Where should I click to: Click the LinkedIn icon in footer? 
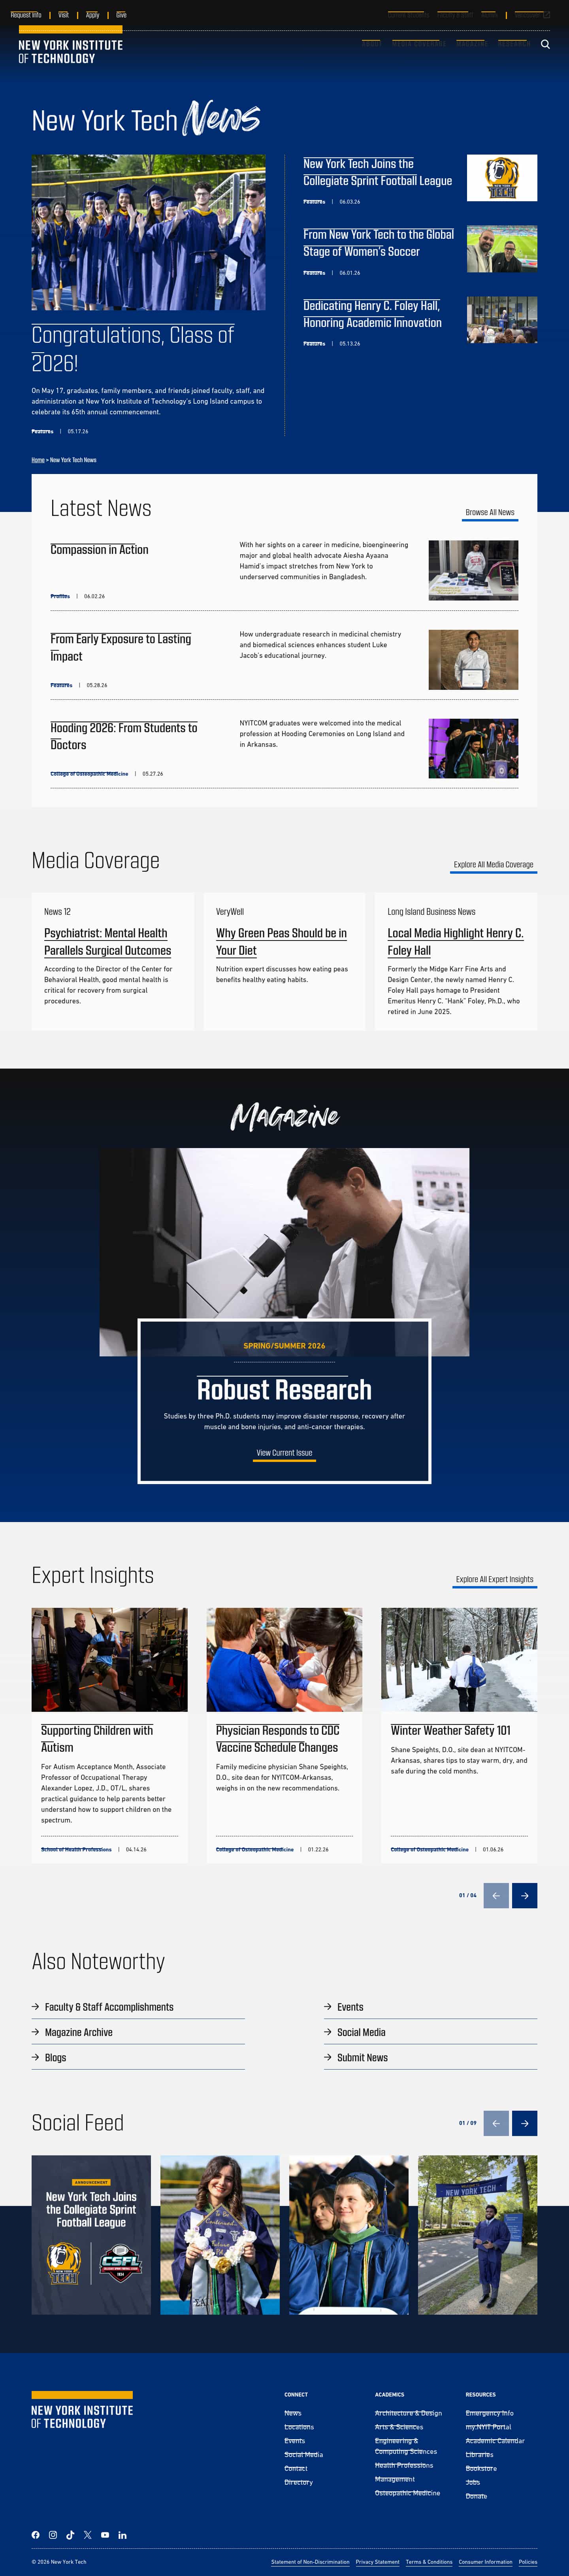click(x=122, y=2534)
